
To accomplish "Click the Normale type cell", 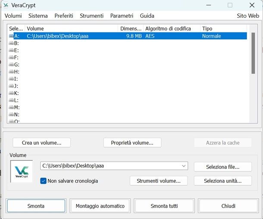I will click(211, 36).
